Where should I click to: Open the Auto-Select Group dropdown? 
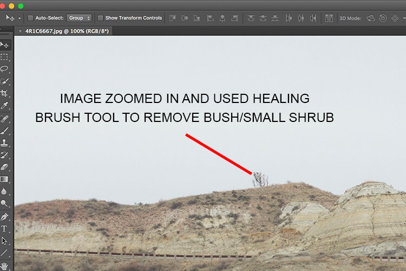point(79,18)
